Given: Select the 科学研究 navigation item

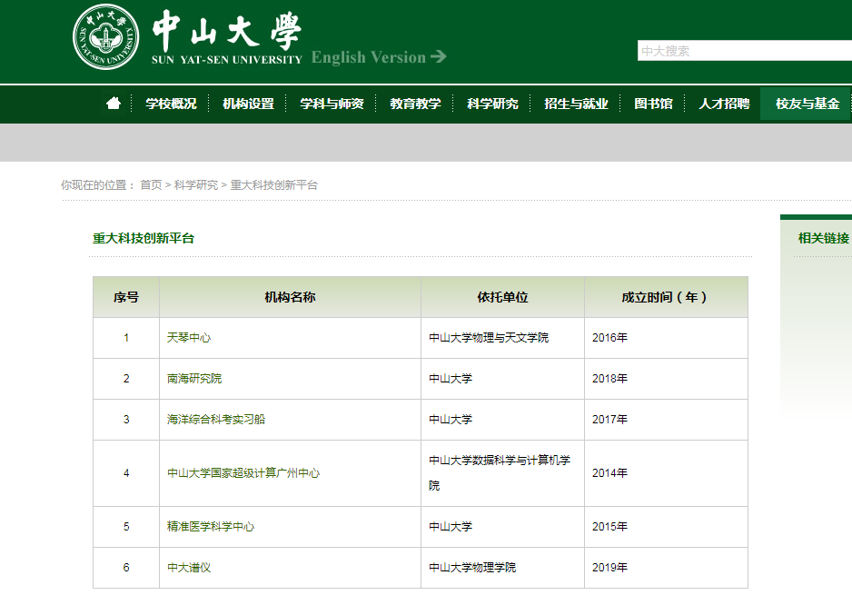Looking at the screenshot, I should pyautogui.click(x=491, y=104).
